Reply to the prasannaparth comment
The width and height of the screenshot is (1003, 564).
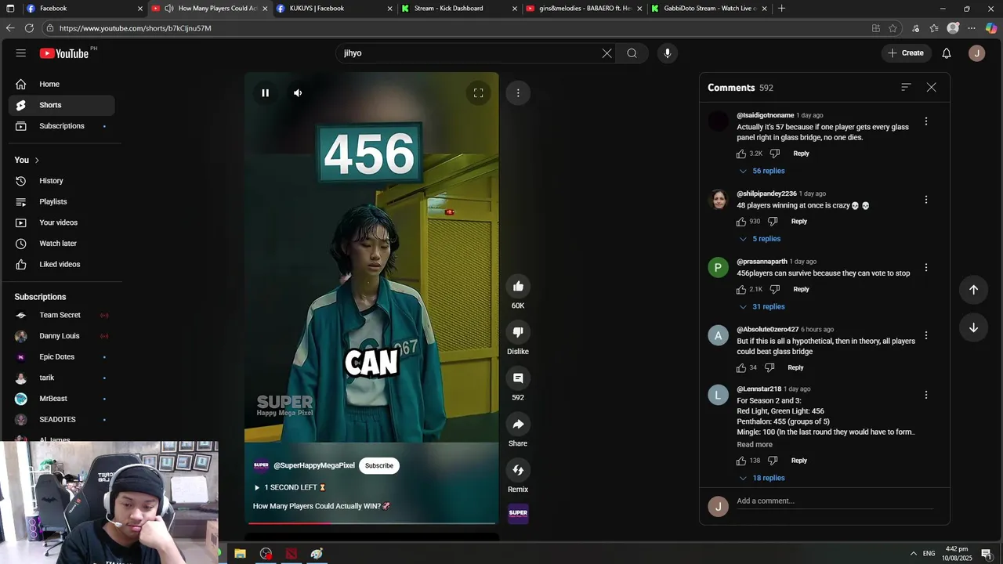[x=801, y=289]
